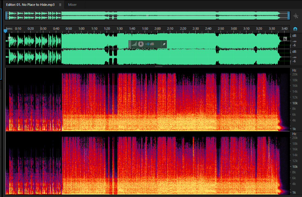This screenshot has height=197, width=302.
Task: Click top channel -6 amplitude label
Action: pyautogui.click(x=294, y=45)
